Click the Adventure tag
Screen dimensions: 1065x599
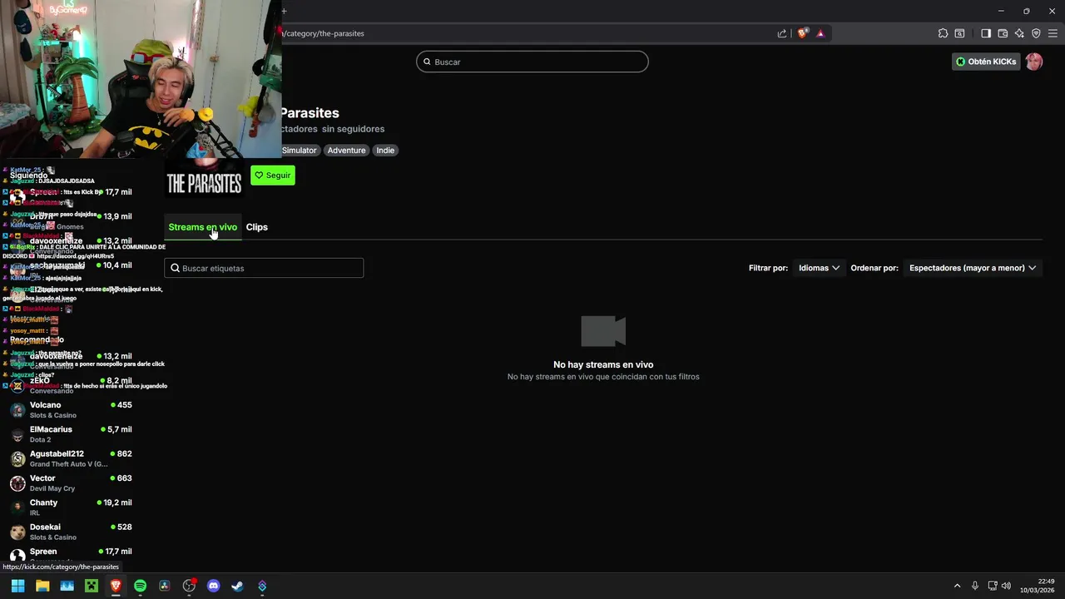[346, 151]
